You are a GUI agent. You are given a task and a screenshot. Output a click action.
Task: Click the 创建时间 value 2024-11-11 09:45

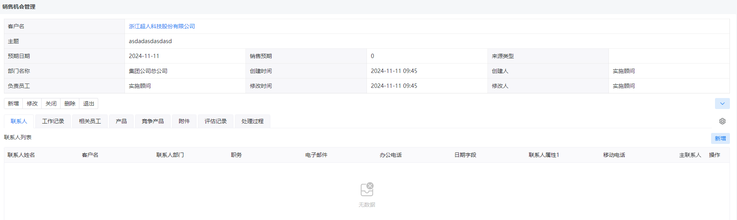click(394, 71)
